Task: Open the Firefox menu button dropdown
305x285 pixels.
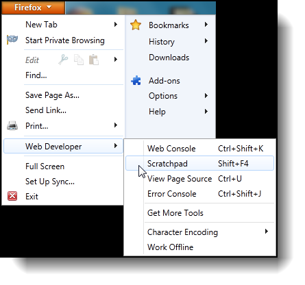Action: coord(33,8)
